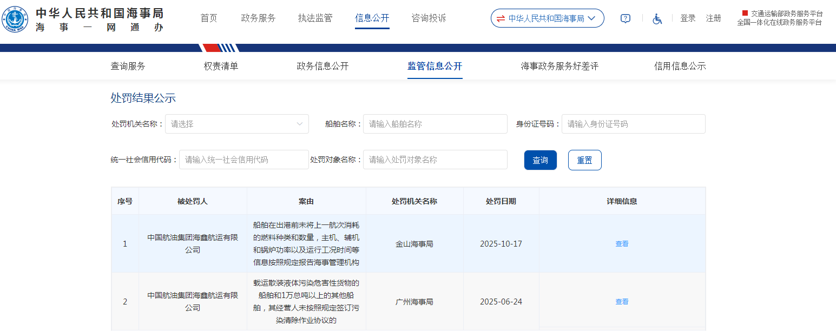Click the China MSA logo emblem

coord(15,19)
